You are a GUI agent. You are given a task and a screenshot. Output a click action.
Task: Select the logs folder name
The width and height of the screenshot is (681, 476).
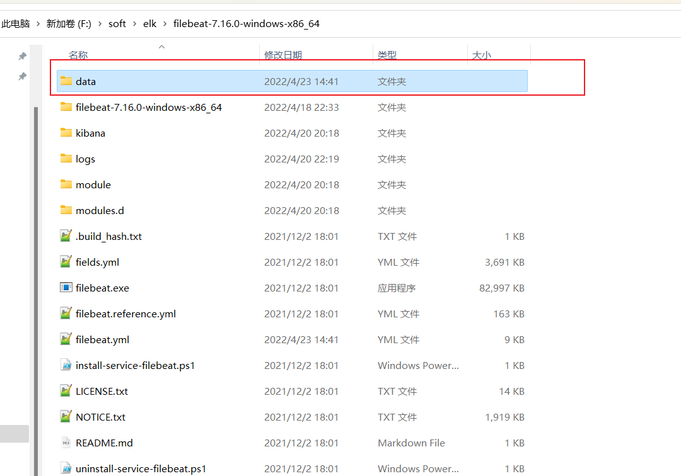tap(85, 159)
